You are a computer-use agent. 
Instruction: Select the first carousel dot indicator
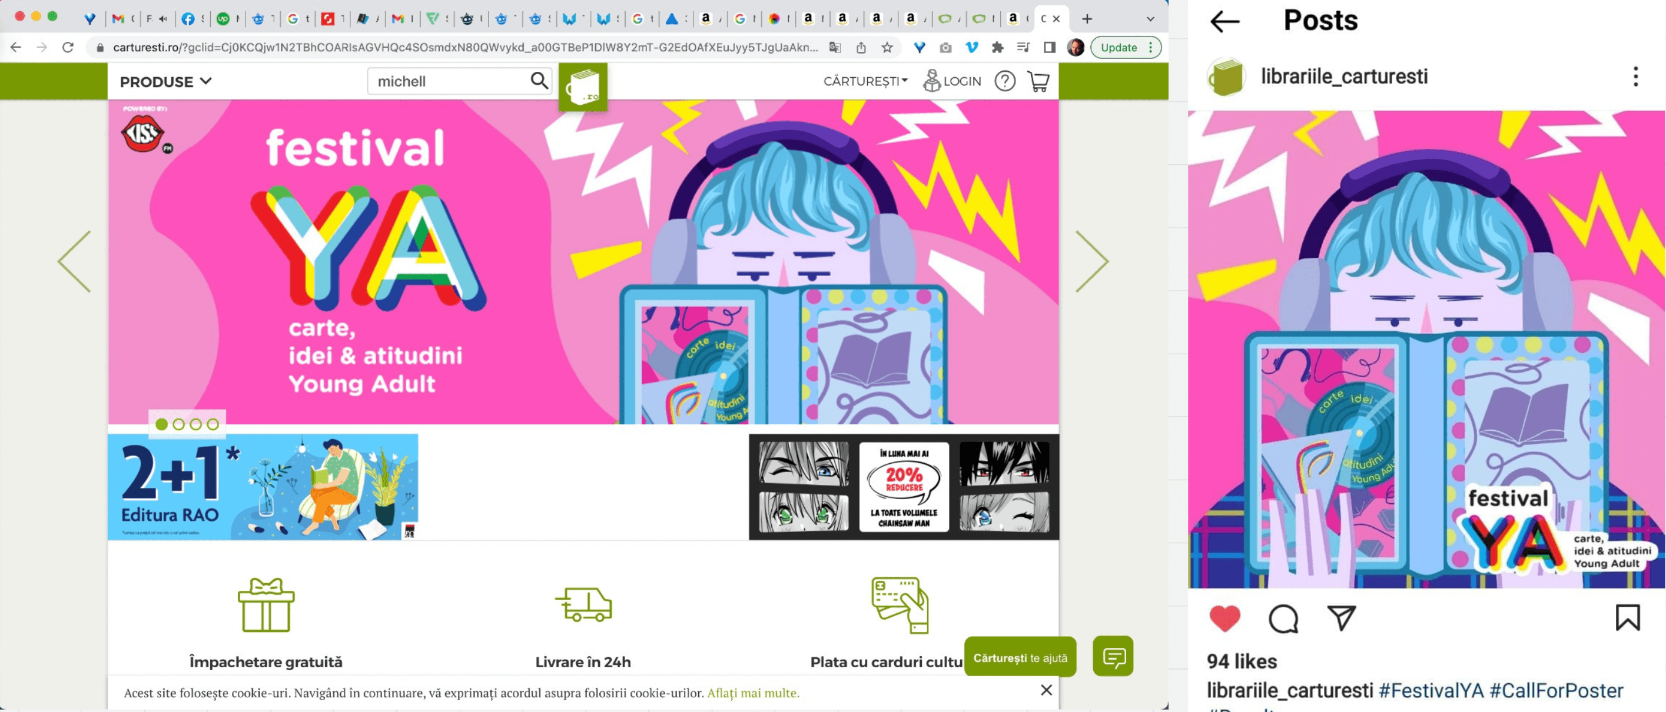162,424
